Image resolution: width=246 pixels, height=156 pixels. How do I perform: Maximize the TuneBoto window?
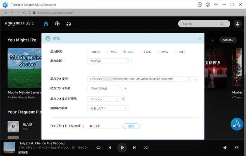coord(232,5)
